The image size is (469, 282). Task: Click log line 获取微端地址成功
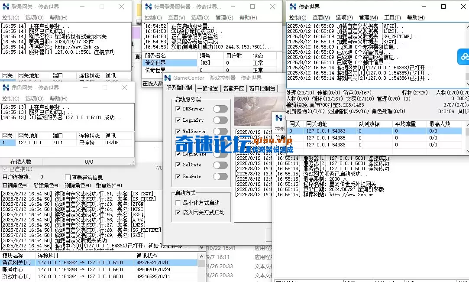click(x=207, y=47)
